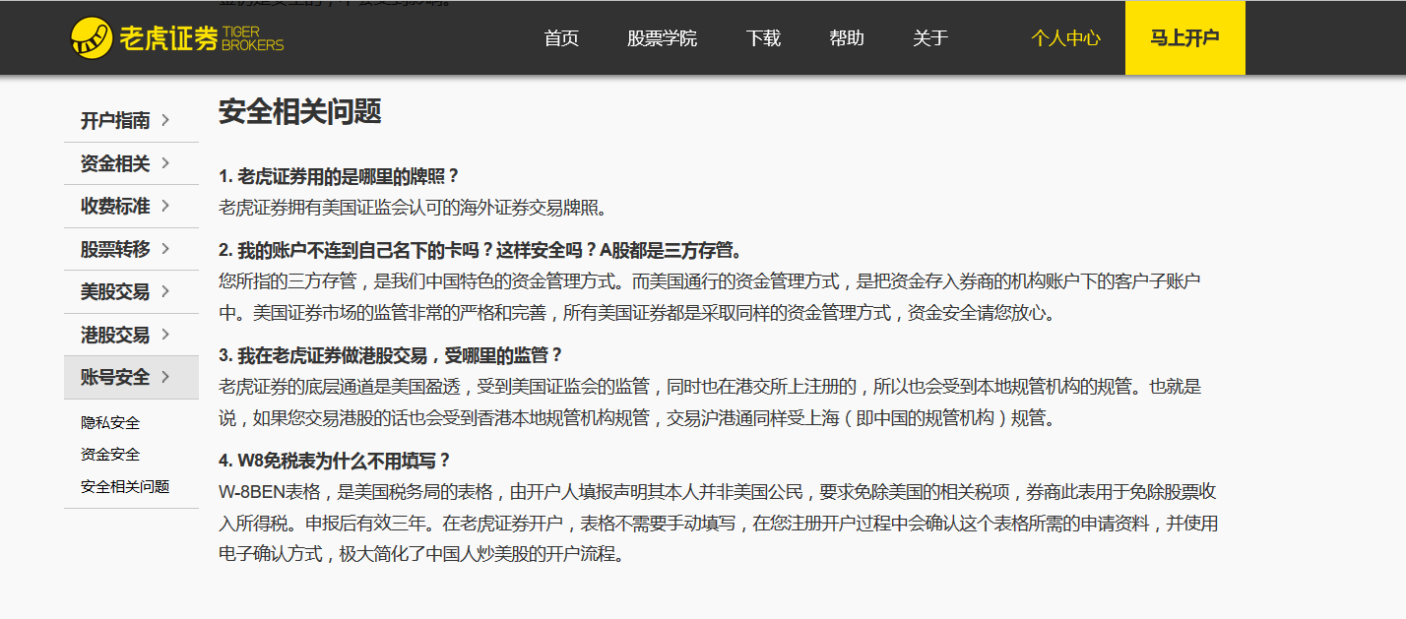The height and width of the screenshot is (619, 1406).
Task: Collapse the 账号安全 sidebar section
Action: pos(113,377)
